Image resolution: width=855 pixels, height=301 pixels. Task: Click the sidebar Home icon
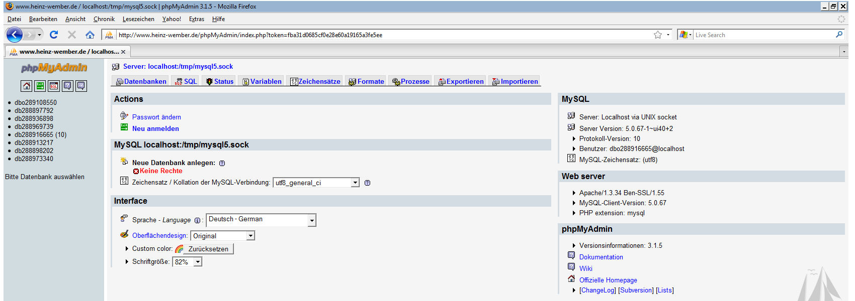(27, 86)
